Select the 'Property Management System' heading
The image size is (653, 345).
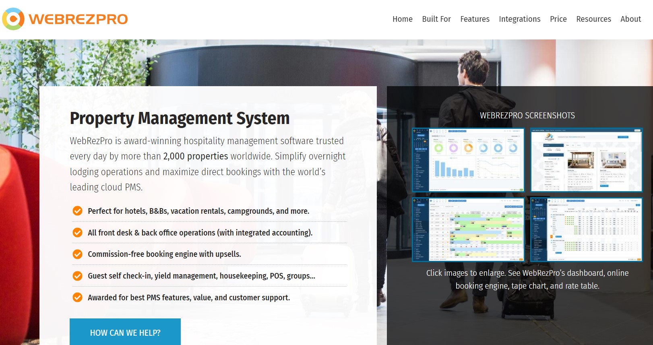(x=180, y=118)
